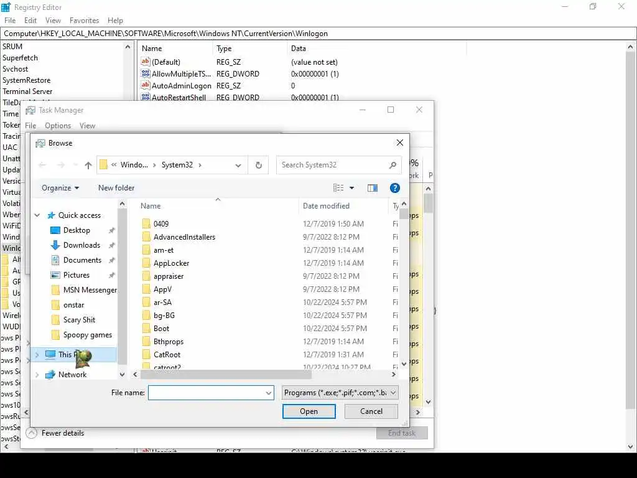Open the Help menu in Registry Editor
The height and width of the screenshot is (478, 637).
click(115, 21)
